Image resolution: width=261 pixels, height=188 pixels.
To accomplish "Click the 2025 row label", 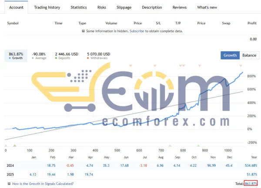I will [x=10, y=175].
